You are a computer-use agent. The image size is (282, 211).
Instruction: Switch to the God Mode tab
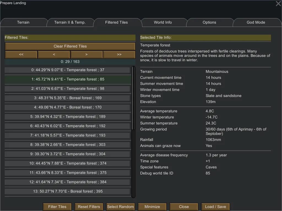coord(256,23)
